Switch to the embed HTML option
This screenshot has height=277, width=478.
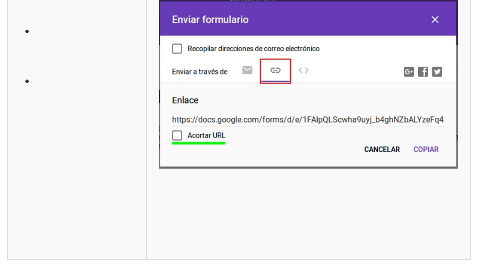click(x=303, y=71)
